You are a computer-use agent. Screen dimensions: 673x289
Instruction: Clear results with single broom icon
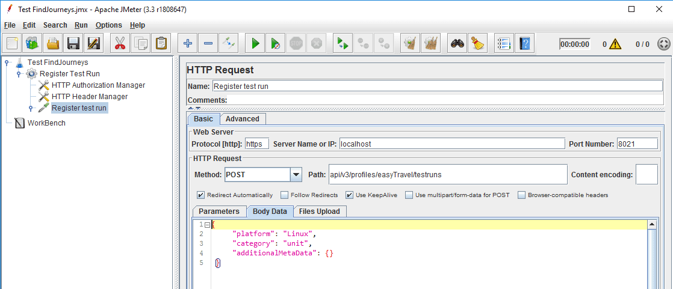(410, 43)
